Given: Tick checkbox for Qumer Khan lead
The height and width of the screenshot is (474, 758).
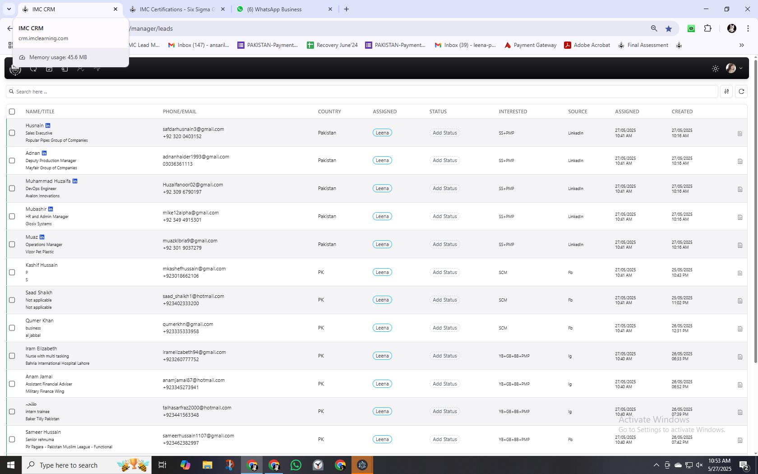Looking at the screenshot, I should (12, 328).
